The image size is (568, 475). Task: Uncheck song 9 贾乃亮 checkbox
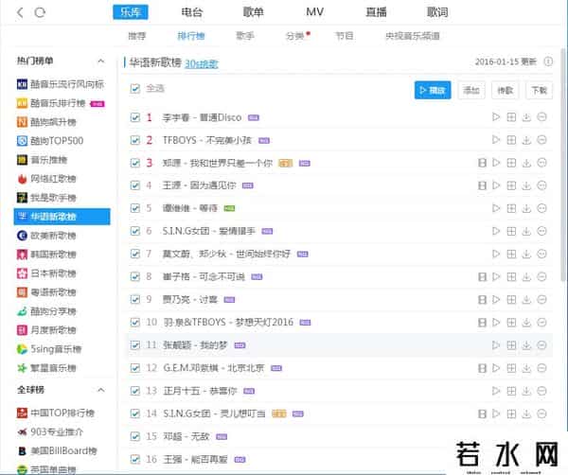pos(135,300)
